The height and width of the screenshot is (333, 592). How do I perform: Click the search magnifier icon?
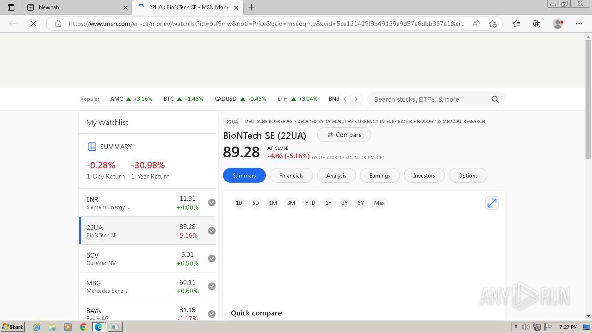[495, 99]
